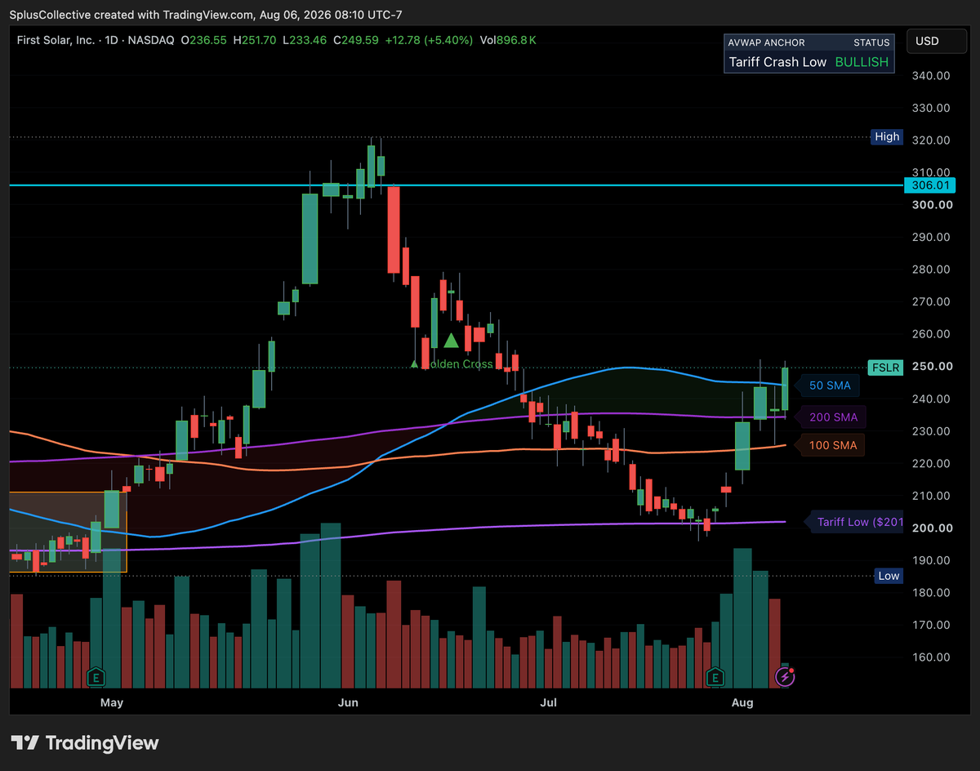Click the low price L233.46

point(305,39)
